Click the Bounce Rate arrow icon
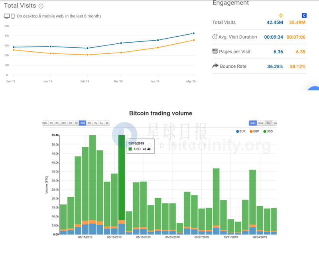This screenshot has width=319, height=270. (215, 66)
